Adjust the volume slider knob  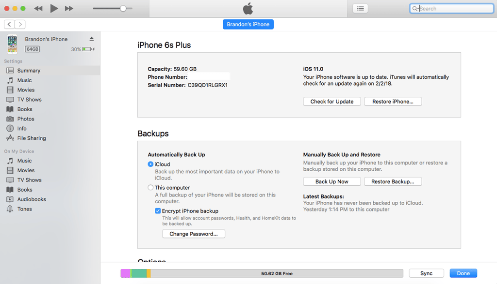tap(123, 9)
